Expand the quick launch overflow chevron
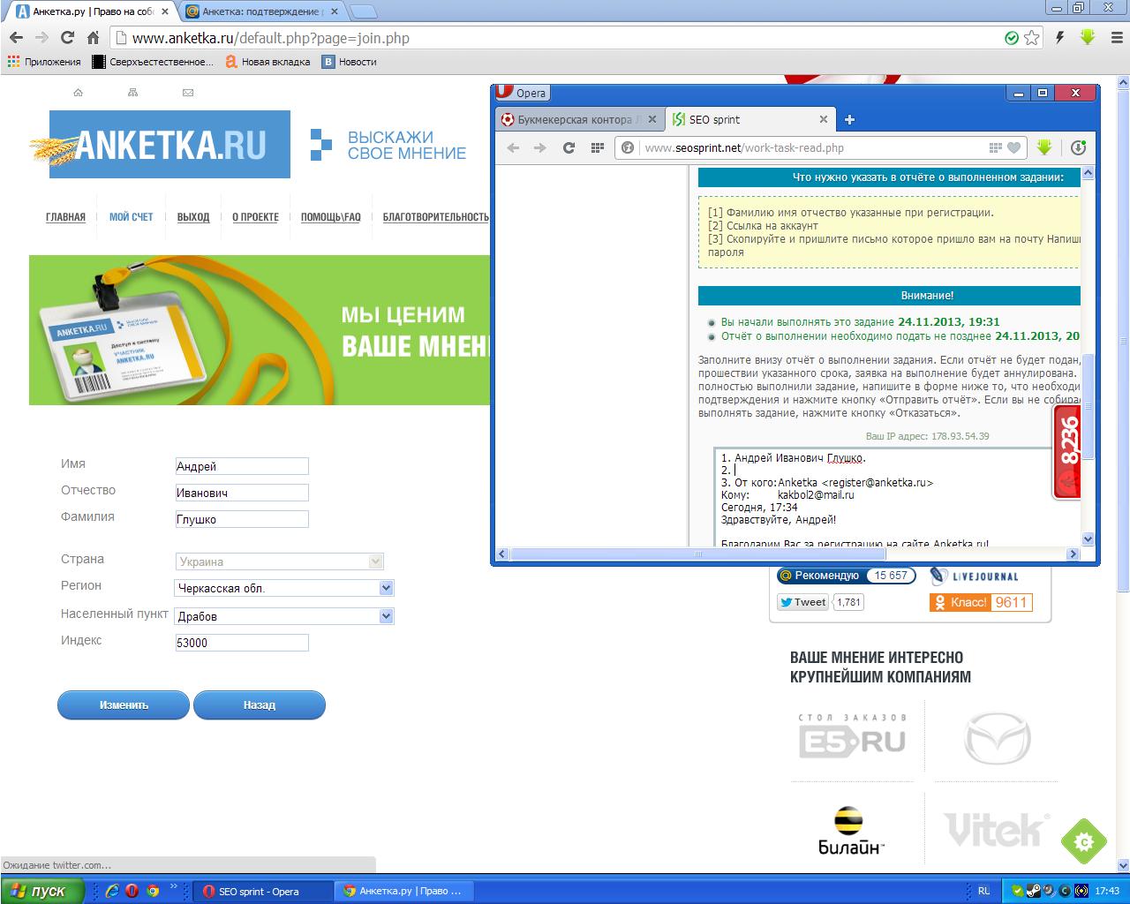The width and height of the screenshot is (1130, 904). point(173,886)
